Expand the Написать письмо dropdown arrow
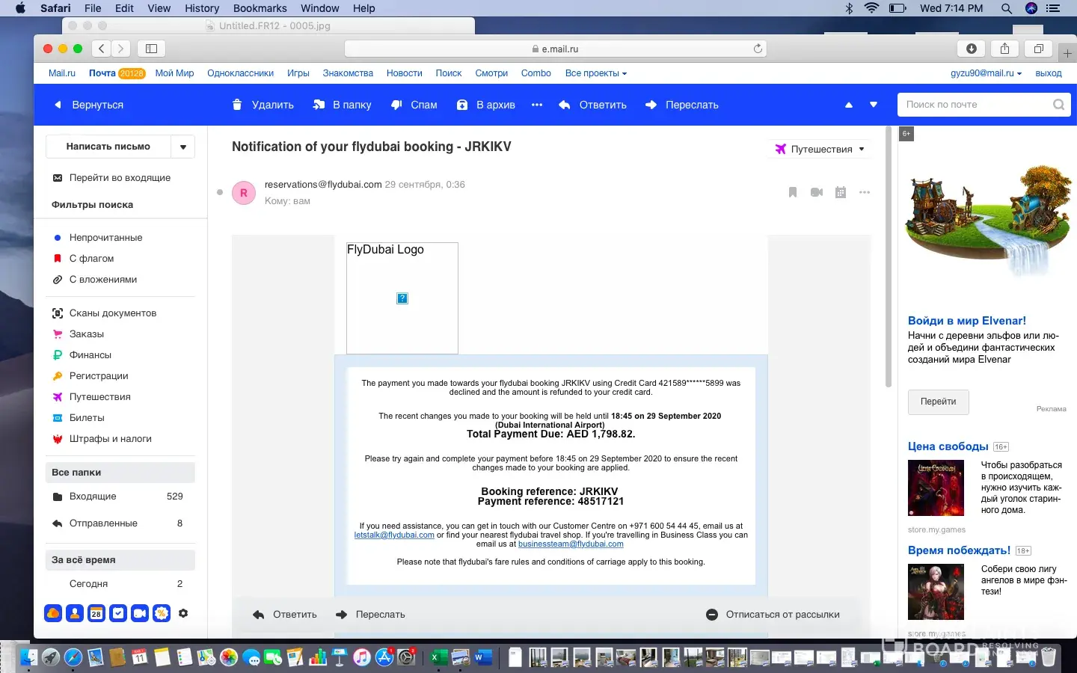Viewport: 1077px width, 673px height. click(x=183, y=147)
